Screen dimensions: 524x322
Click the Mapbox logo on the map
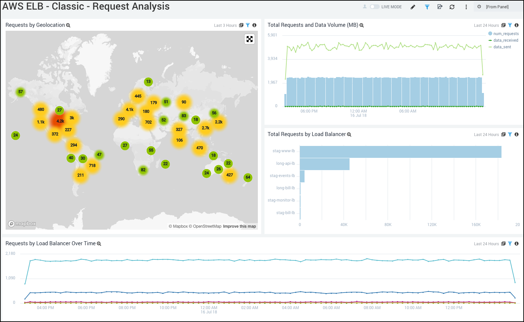pyautogui.click(x=22, y=224)
